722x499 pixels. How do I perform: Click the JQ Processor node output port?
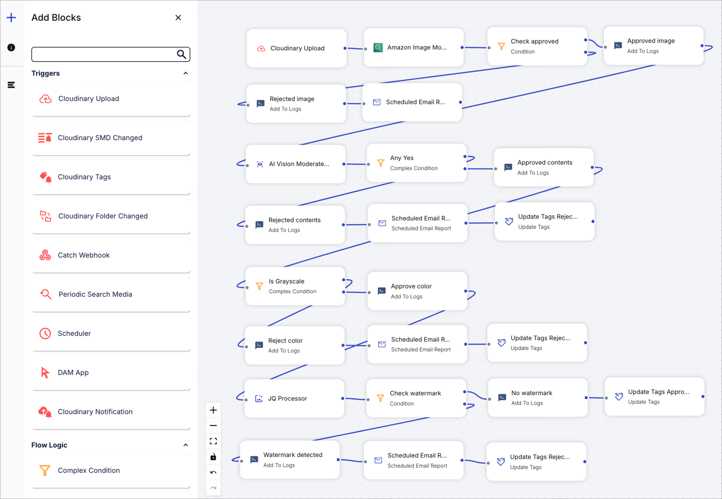[343, 398]
